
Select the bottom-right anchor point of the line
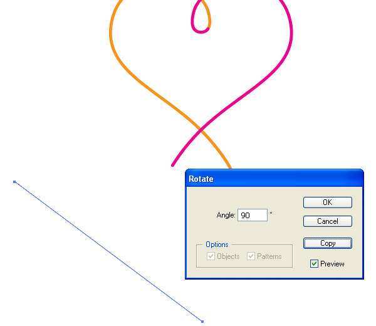pyautogui.click(x=202, y=322)
